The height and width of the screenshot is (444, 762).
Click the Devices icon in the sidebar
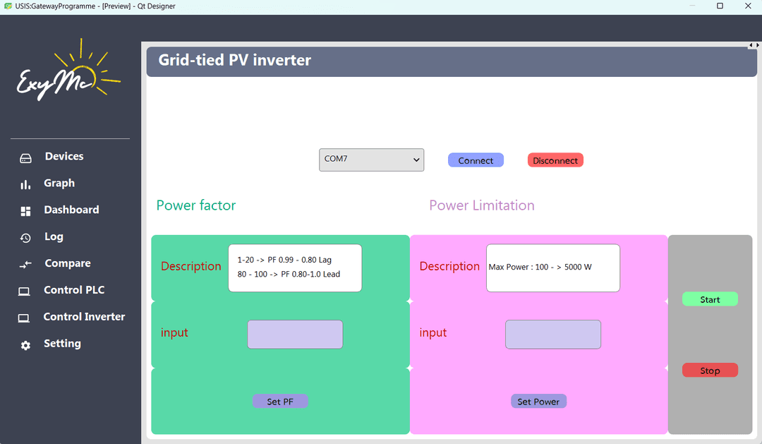[25, 158]
